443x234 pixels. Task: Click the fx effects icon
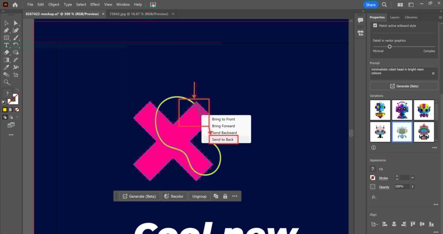pyautogui.click(x=374, y=197)
